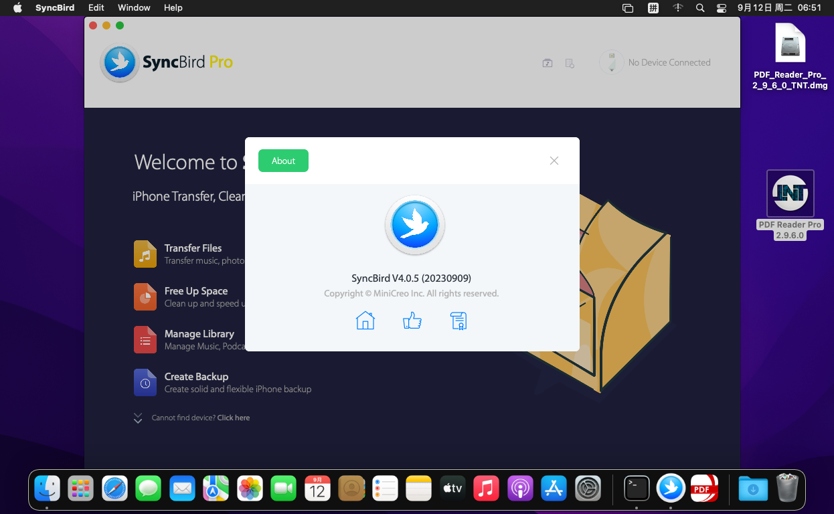
Task: Open Terminal from the Dock
Action: click(637, 489)
